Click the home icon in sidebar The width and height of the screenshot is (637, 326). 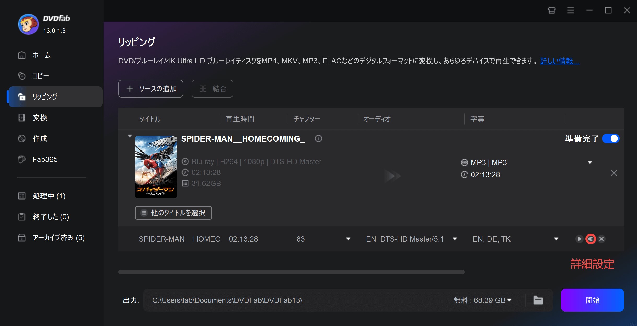pyautogui.click(x=22, y=55)
